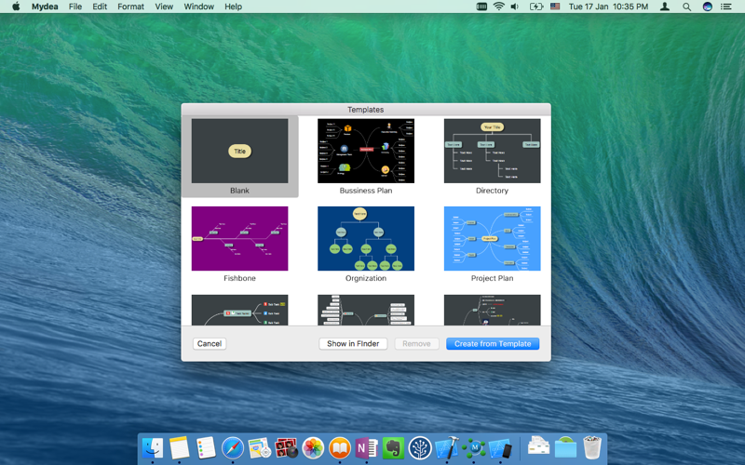Image resolution: width=745 pixels, height=465 pixels.
Task: Open the iOS Simulator in dock
Action: point(501,448)
